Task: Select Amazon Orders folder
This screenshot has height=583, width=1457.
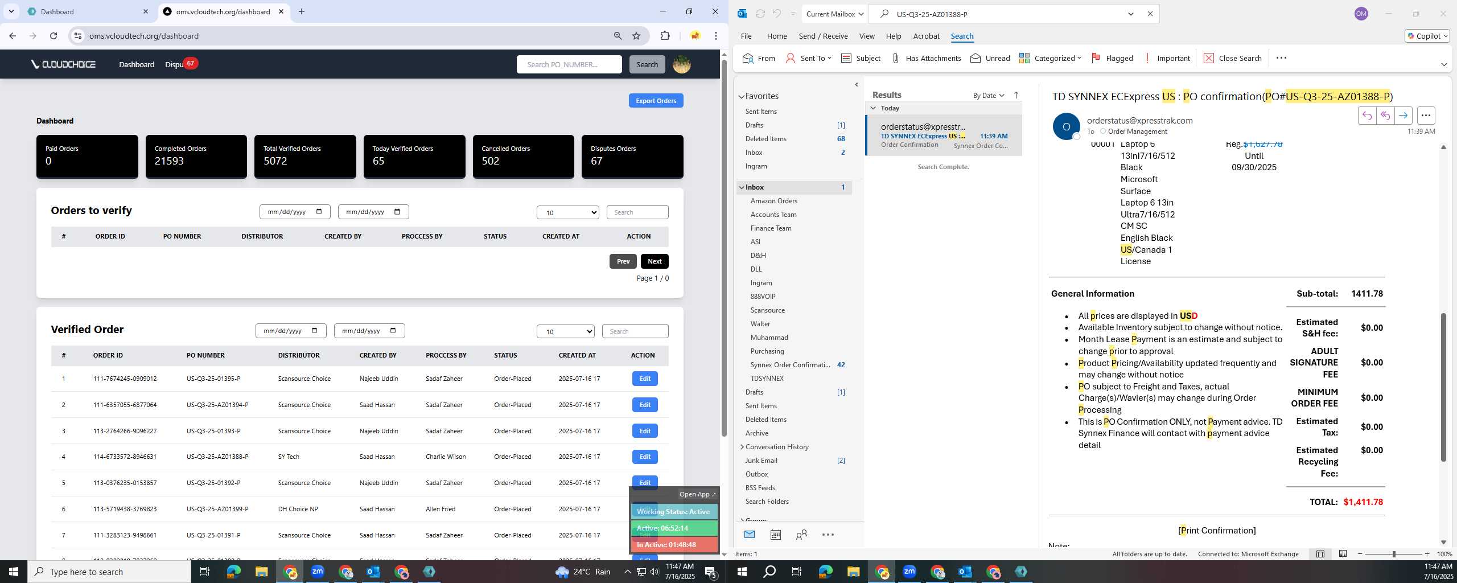Action: tap(773, 201)
